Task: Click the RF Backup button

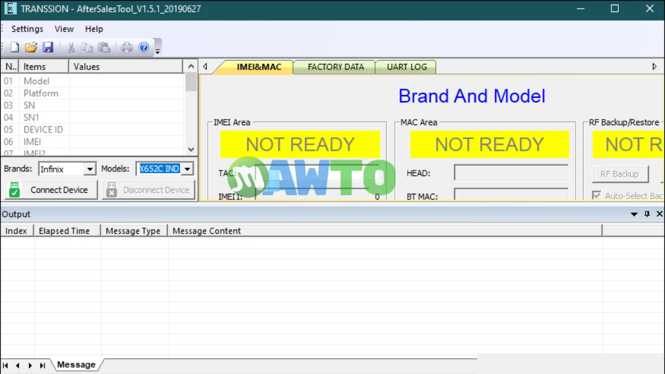Action: tap(619, 174)
